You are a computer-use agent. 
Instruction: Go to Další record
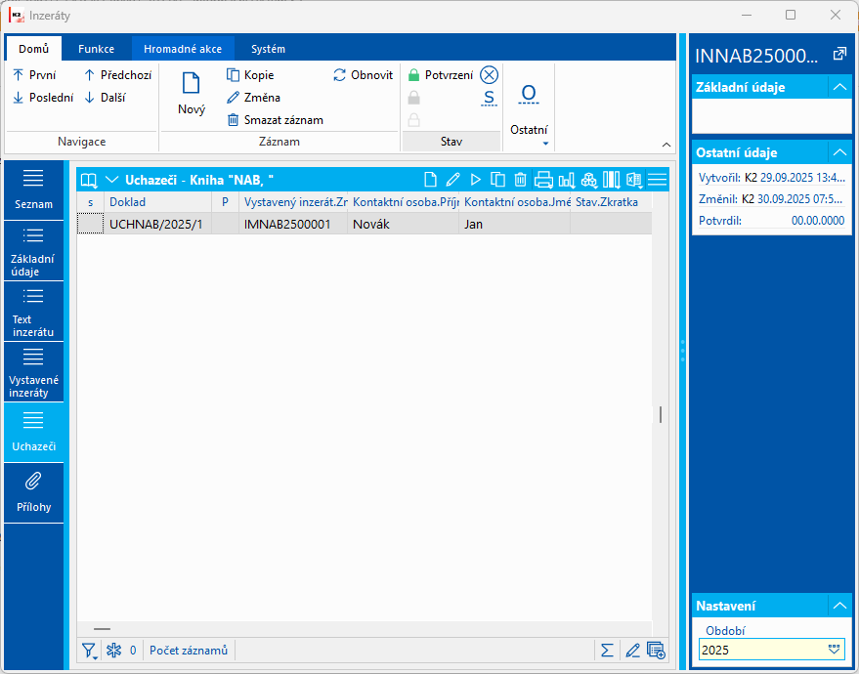click(106, 98)
